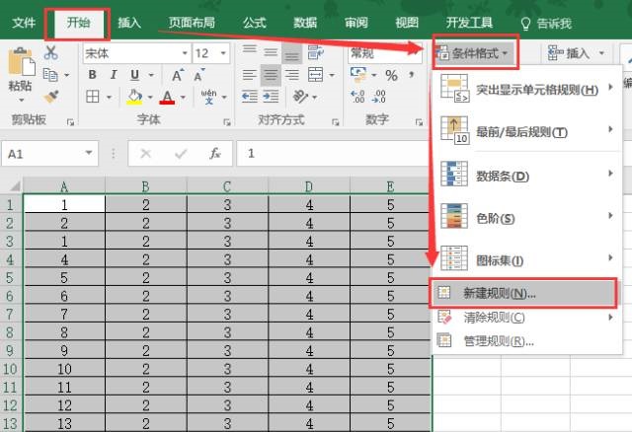The width and height of the screenshot is (632, 432).
Task: Open the underline style dropdown arrow
Action: tap(151, 75)
